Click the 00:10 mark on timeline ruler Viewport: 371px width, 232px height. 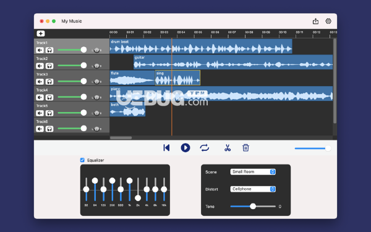283,32
